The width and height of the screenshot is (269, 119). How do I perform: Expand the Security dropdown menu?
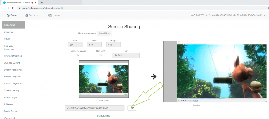[x=33, y=15]
